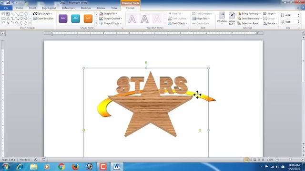Screen dimensions: 305x171
Task: Click Send Backward
Action: (250, 19)
